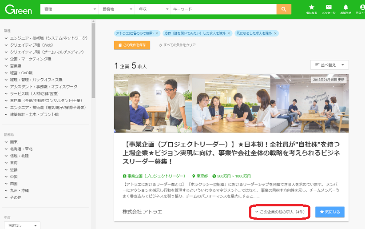Expand エンジニア・技術職（電気/電子/機械/半導体）
The image size is (365, 229).
(45, 108)
